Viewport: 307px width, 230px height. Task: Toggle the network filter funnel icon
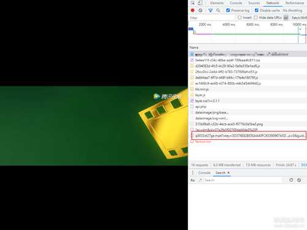(x=210, y=10)
